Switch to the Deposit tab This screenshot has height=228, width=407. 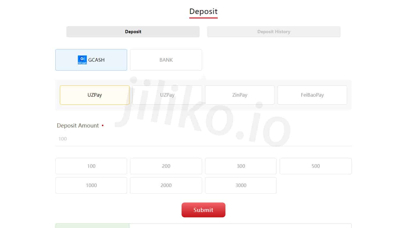click(x=133, y=32)
